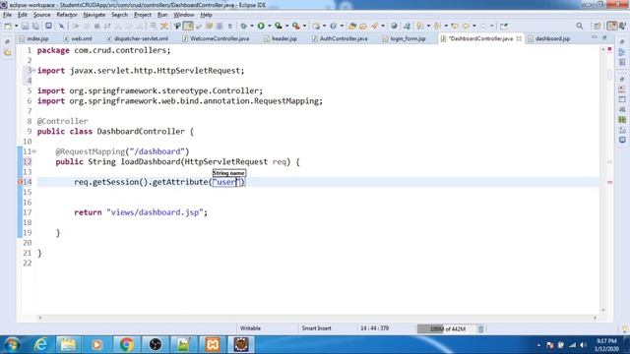Image resolution: width=630 pixels, height=354 pixels.
Task: Click inside the "user" string argument
Action: tap(225, 182)
